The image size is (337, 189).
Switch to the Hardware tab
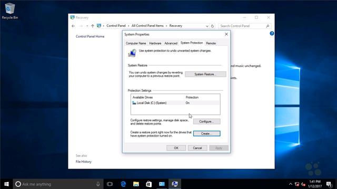tap(155, 43)
